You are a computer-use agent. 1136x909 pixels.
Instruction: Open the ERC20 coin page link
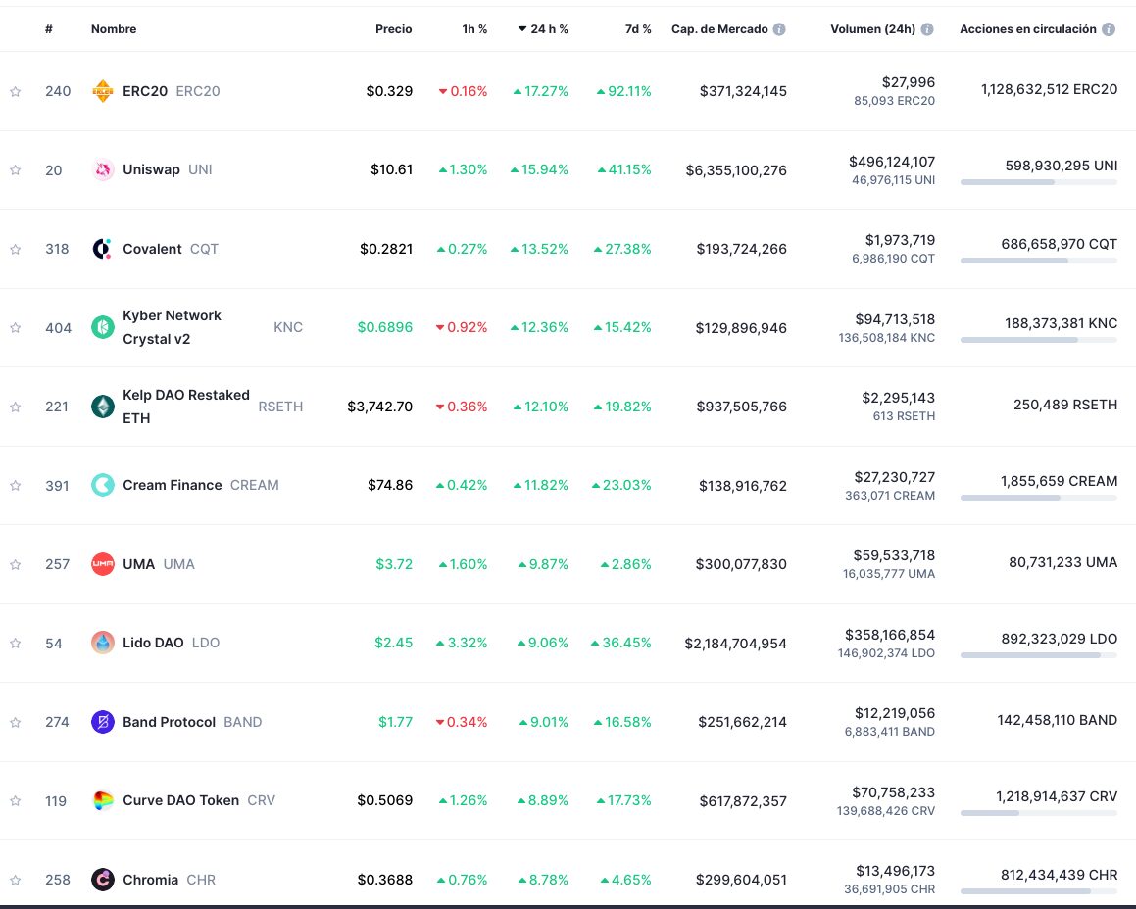pos(145,91)
